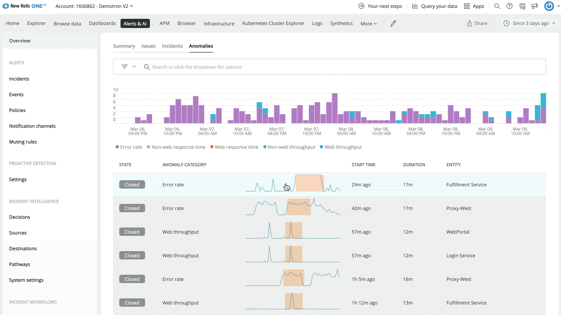Click the New Relic ONE logo
Screen dimensions: 561x315
click(x=24, y=6)
